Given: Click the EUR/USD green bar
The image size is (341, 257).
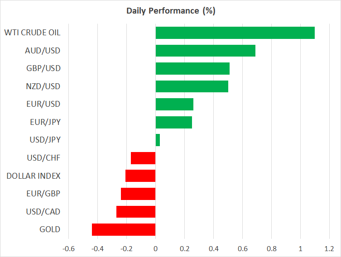Looking at the screenshot, I should point(174,104).
